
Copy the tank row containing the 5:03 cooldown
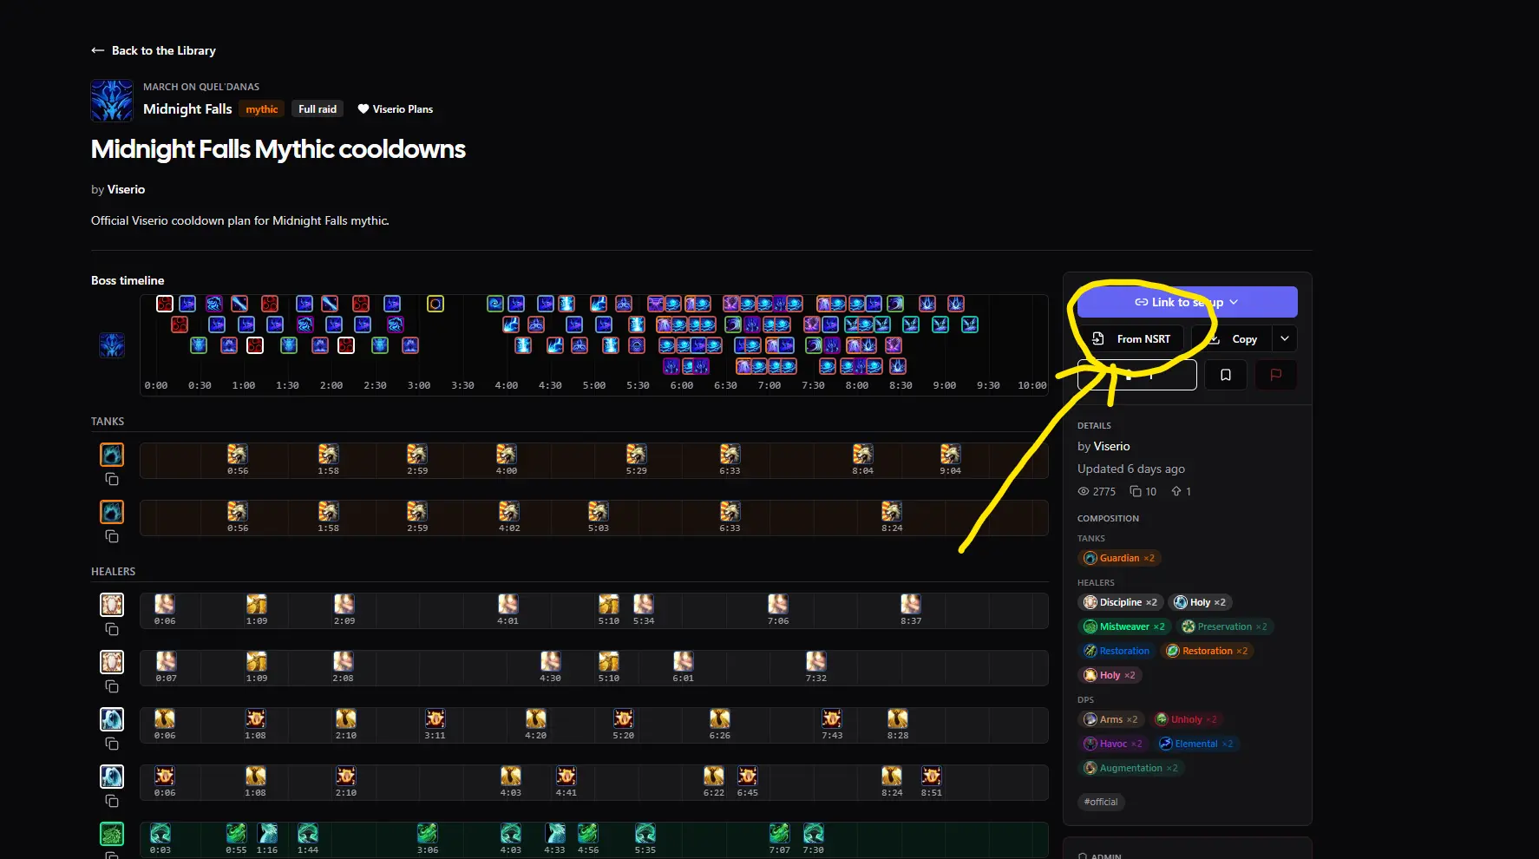(112, 537)
